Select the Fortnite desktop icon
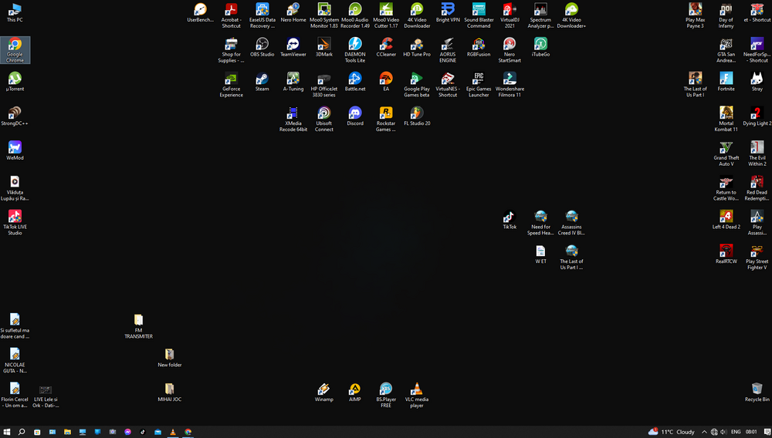772x438 pixels. 726,82
